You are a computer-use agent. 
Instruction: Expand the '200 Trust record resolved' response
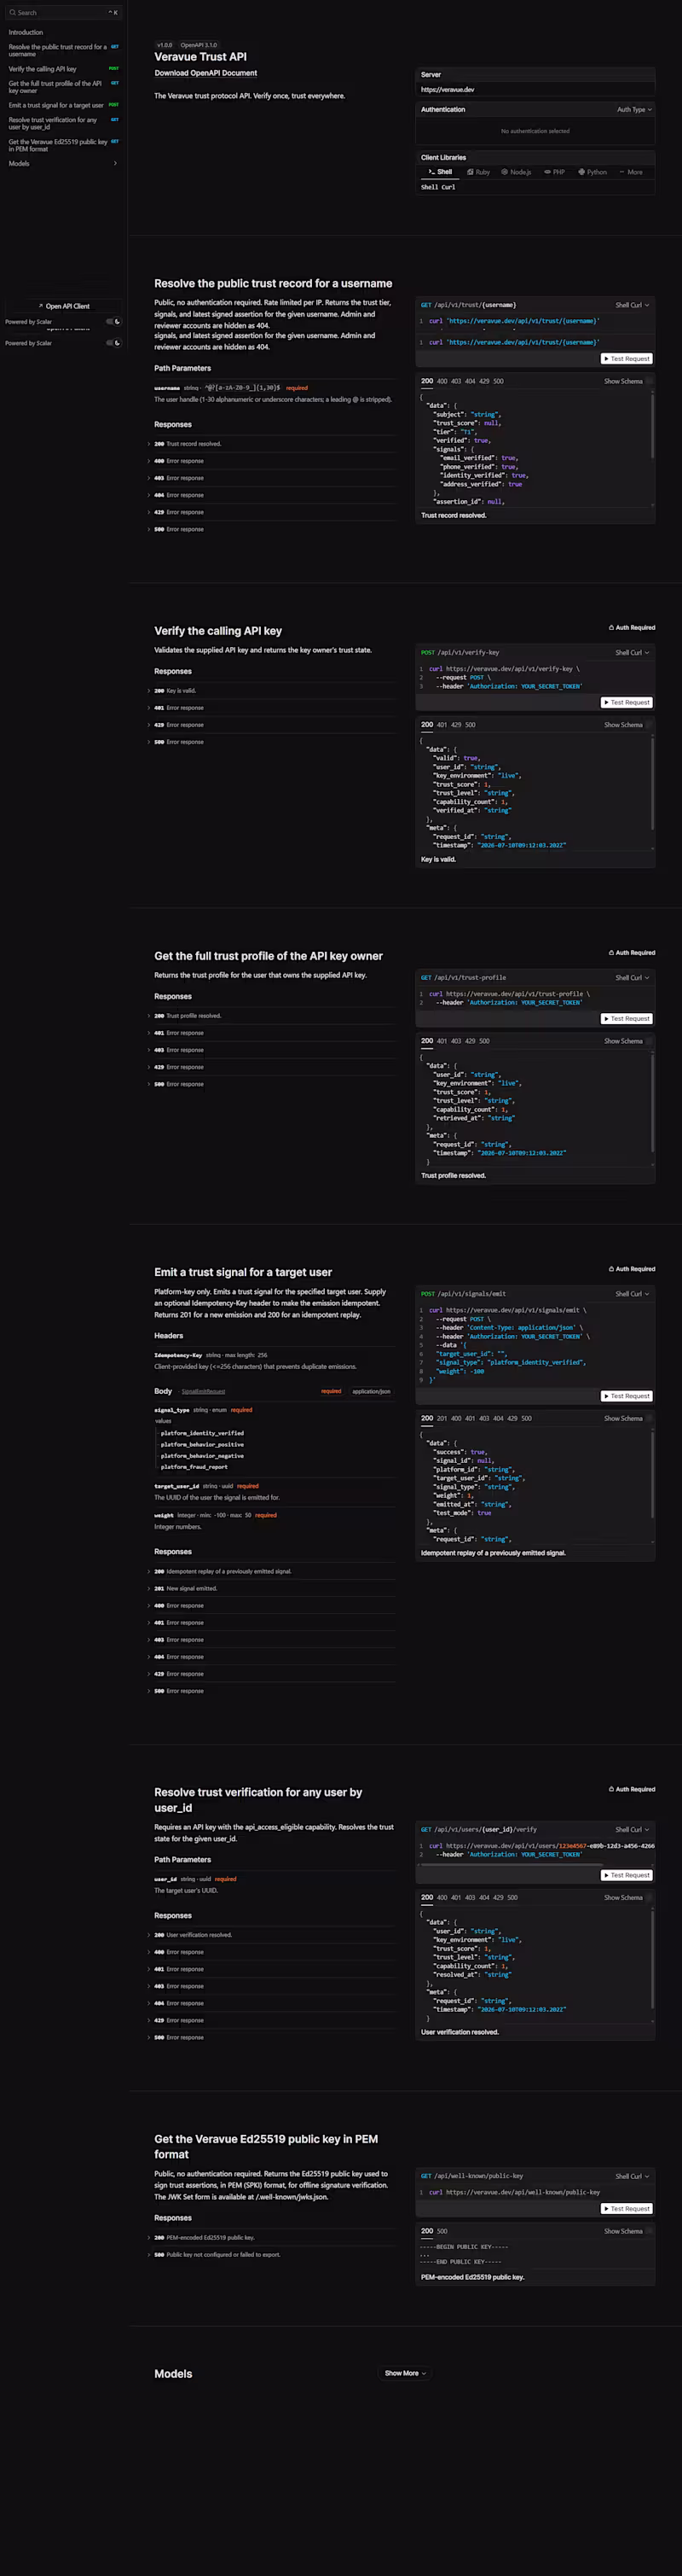coord(272,444)
